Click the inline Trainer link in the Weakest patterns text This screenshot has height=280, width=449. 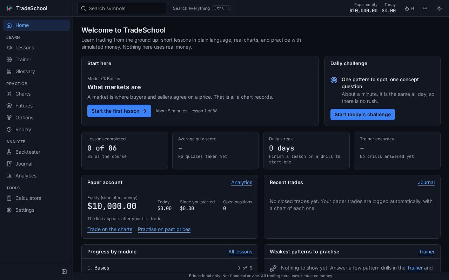tap(415, 268)
